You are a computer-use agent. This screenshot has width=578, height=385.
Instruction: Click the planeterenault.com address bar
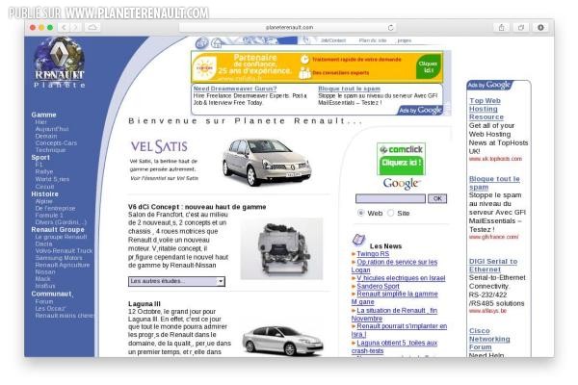pos(289,28)
